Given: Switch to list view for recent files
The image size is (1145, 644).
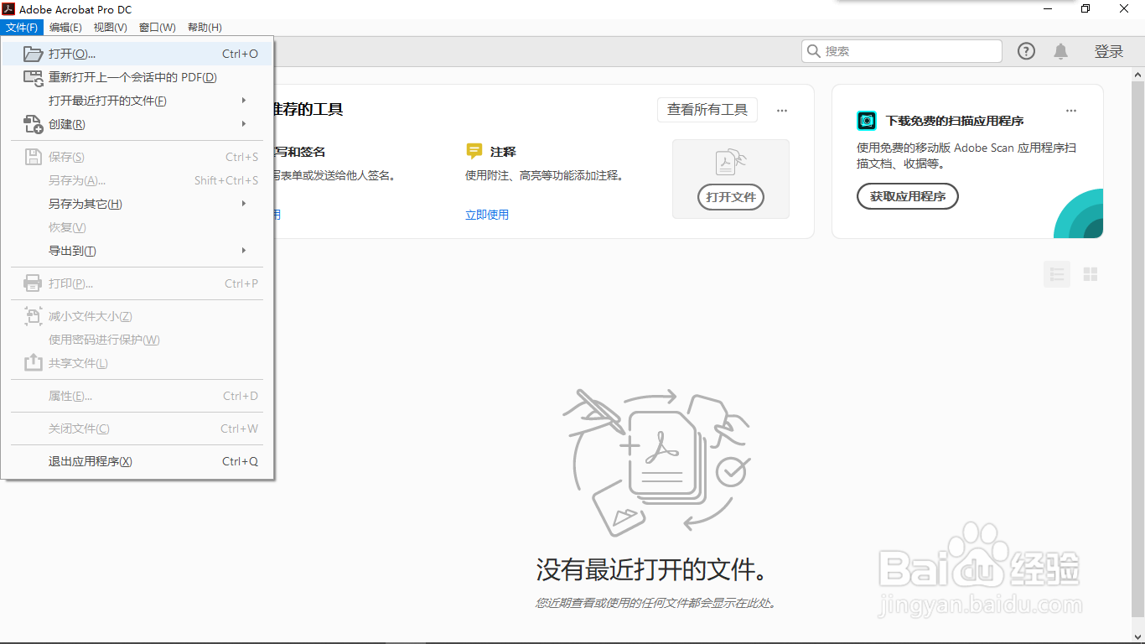Looking at the screenshot, I should (1057, 273).
